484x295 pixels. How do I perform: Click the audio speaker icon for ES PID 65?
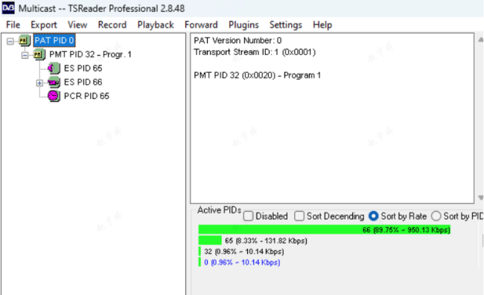click(x=54, y=69)
